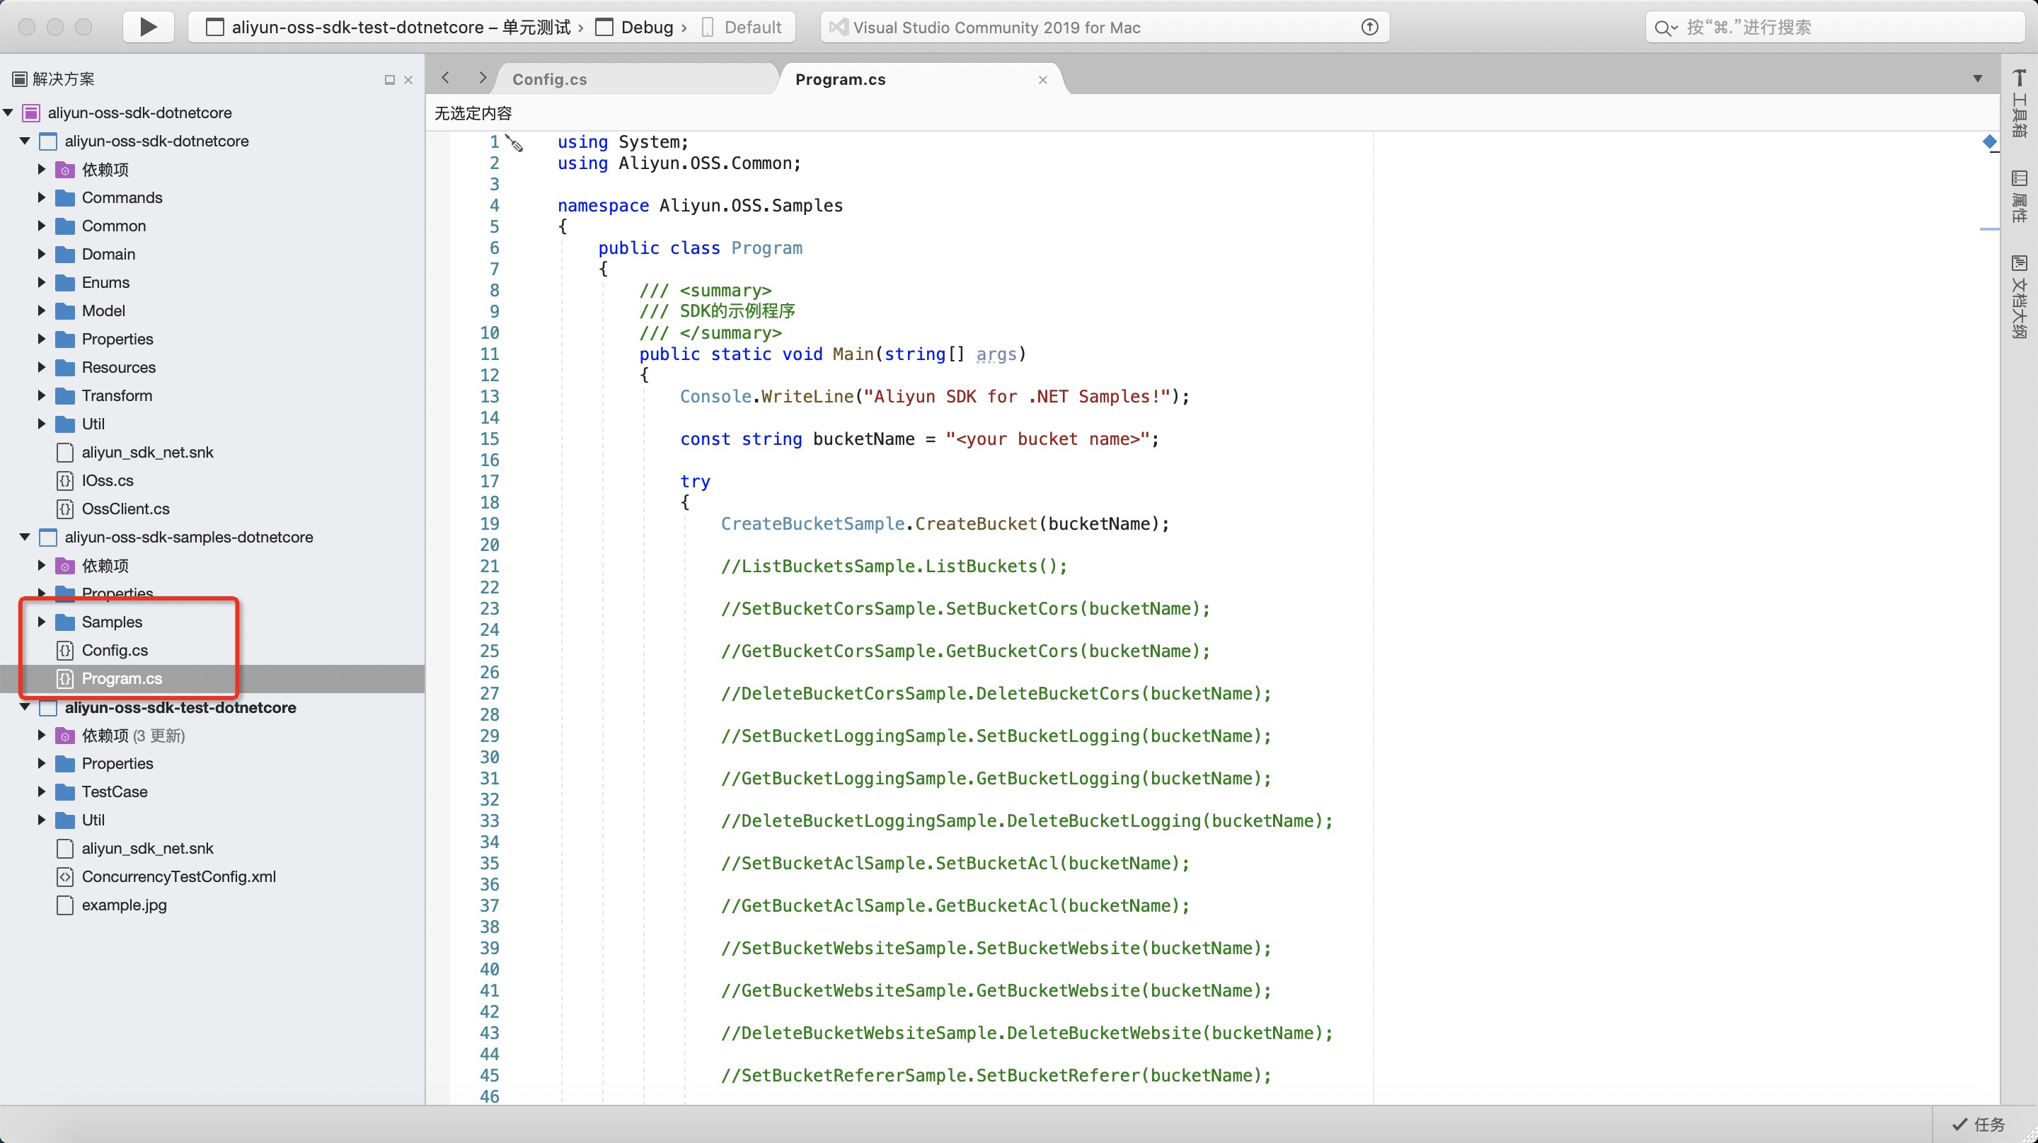
Task: Open the Tasks button in status bar
Action: pyautogui.click(x=1979, y=1124)
